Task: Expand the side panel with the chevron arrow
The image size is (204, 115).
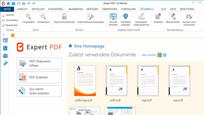Action: click(4, 35)
